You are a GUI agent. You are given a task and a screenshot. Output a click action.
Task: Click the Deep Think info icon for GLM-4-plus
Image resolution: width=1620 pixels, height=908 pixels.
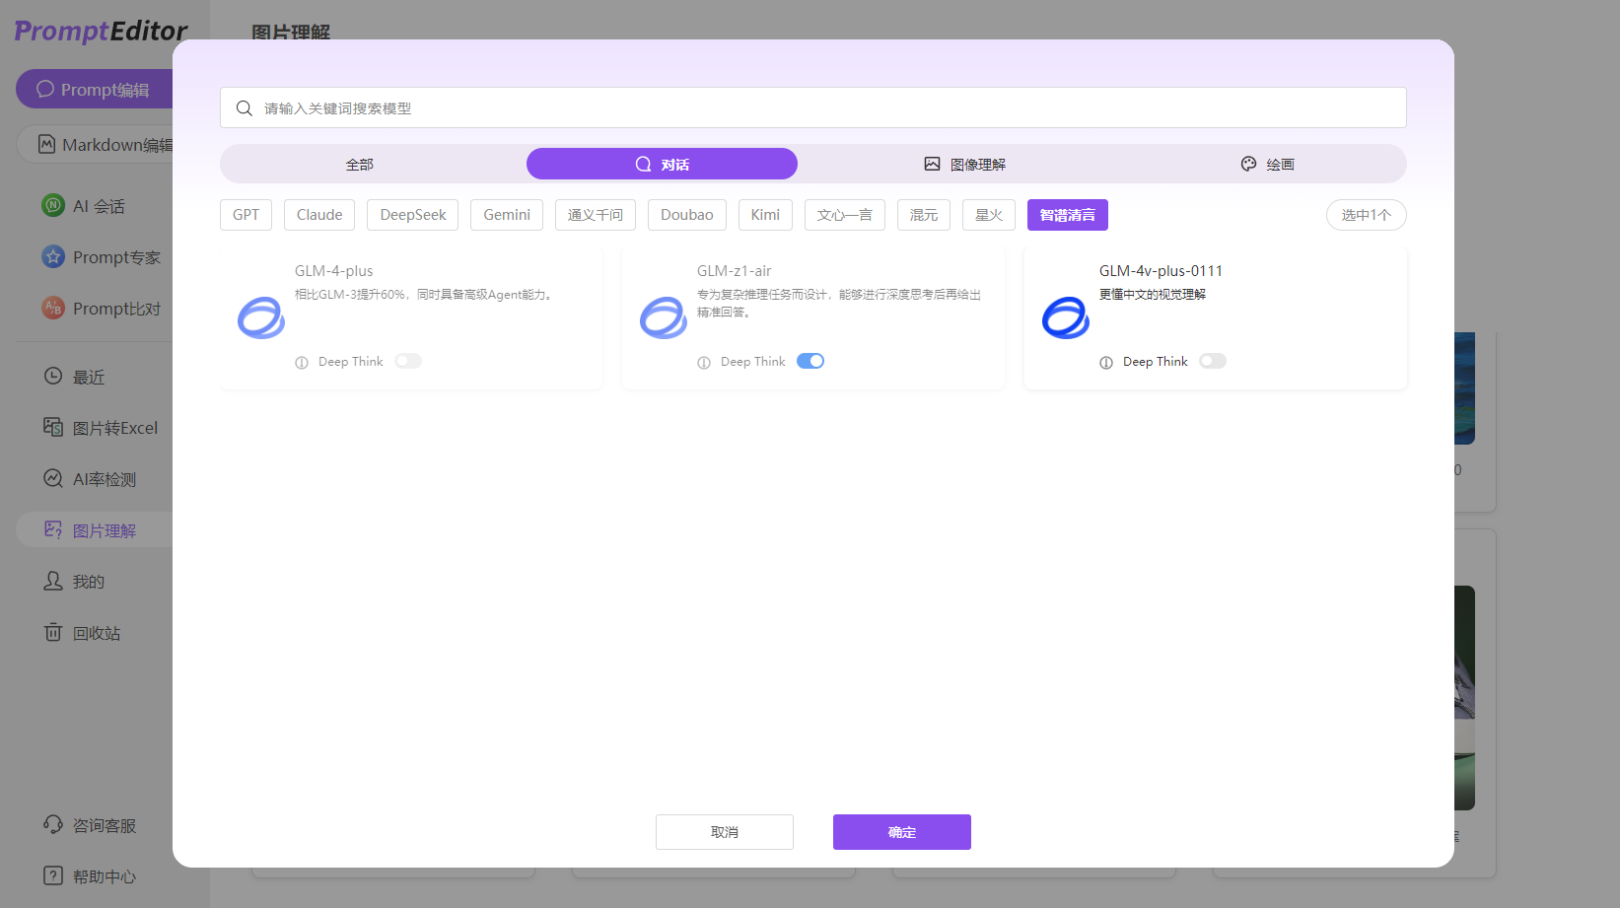[302, 363]
